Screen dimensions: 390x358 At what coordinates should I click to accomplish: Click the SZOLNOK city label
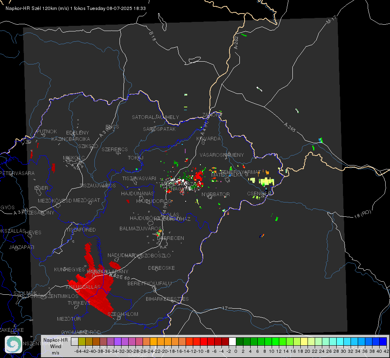pos(25,293)
